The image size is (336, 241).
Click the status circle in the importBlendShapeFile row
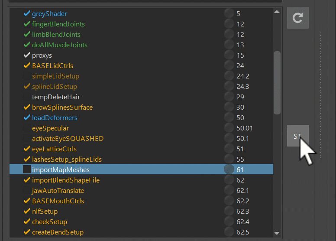pyautogui.click(x=229, y=180)
